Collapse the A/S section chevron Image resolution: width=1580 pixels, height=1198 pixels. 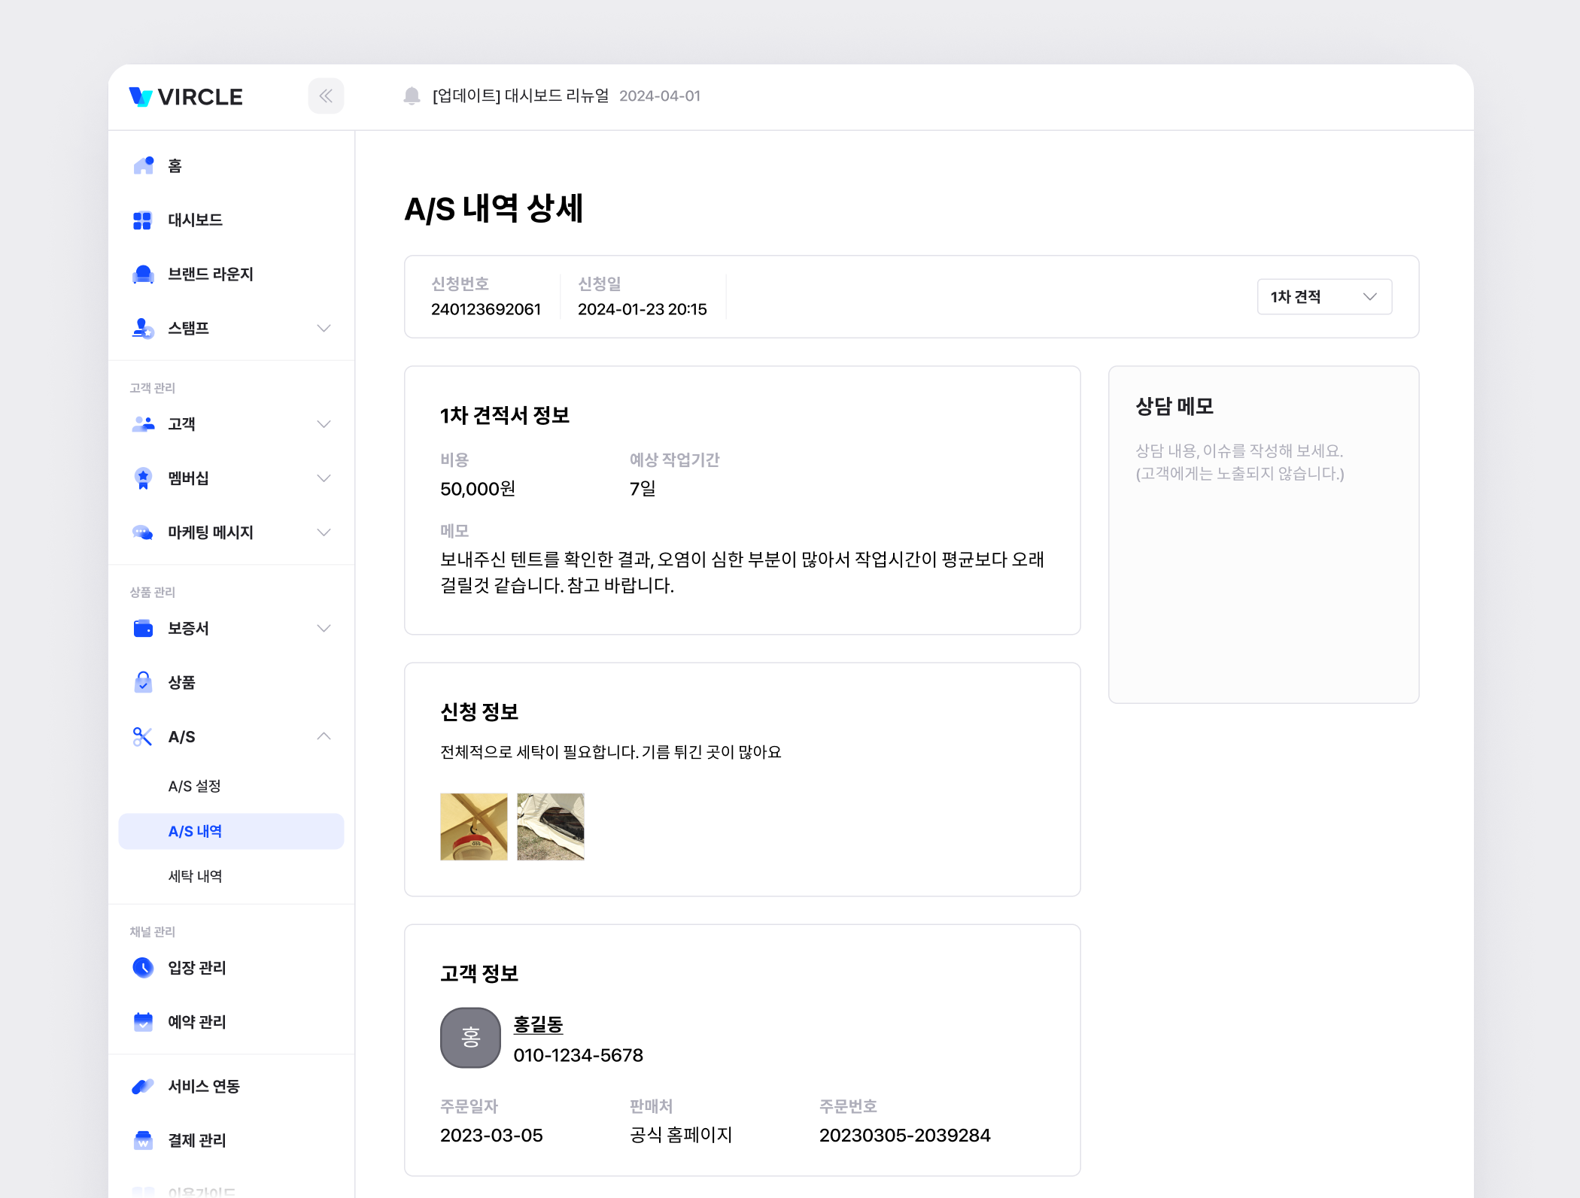click(x=324, y=737)
